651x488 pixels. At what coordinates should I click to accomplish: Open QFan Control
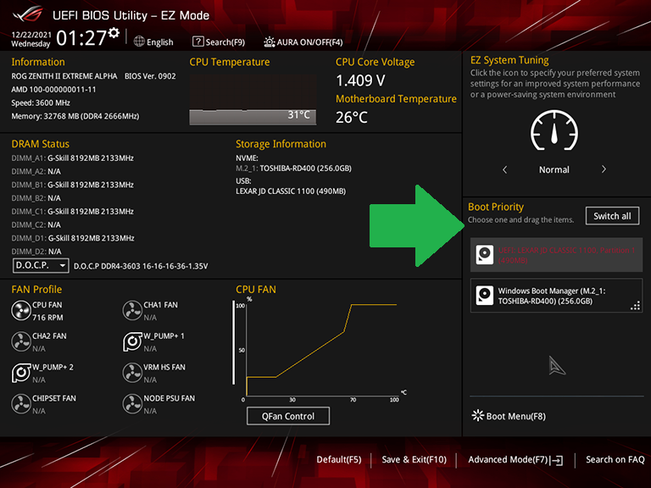coord(288,416)
